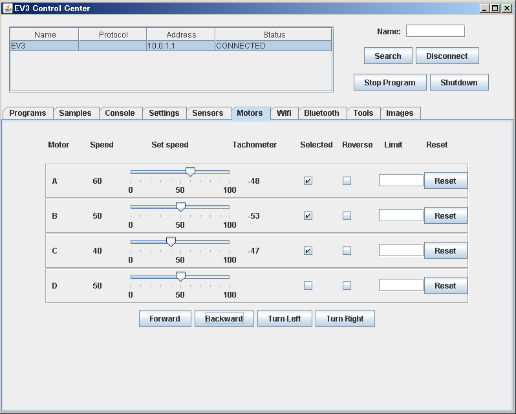Click the Java icon in title bar
This screenshot has width=516, height=414.
click(8, 8)
